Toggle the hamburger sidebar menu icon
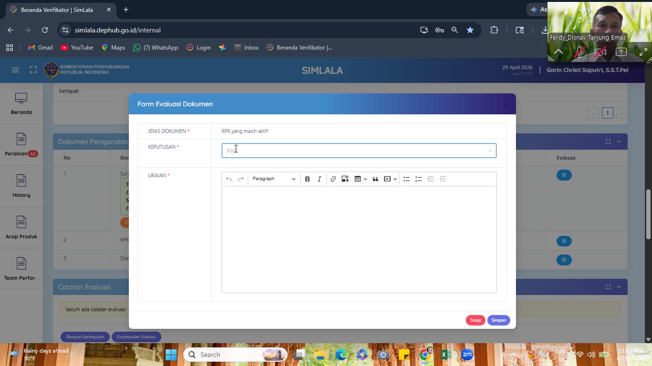Image resolution: width=652 pixels, height=366 pixels. (15, 70)
